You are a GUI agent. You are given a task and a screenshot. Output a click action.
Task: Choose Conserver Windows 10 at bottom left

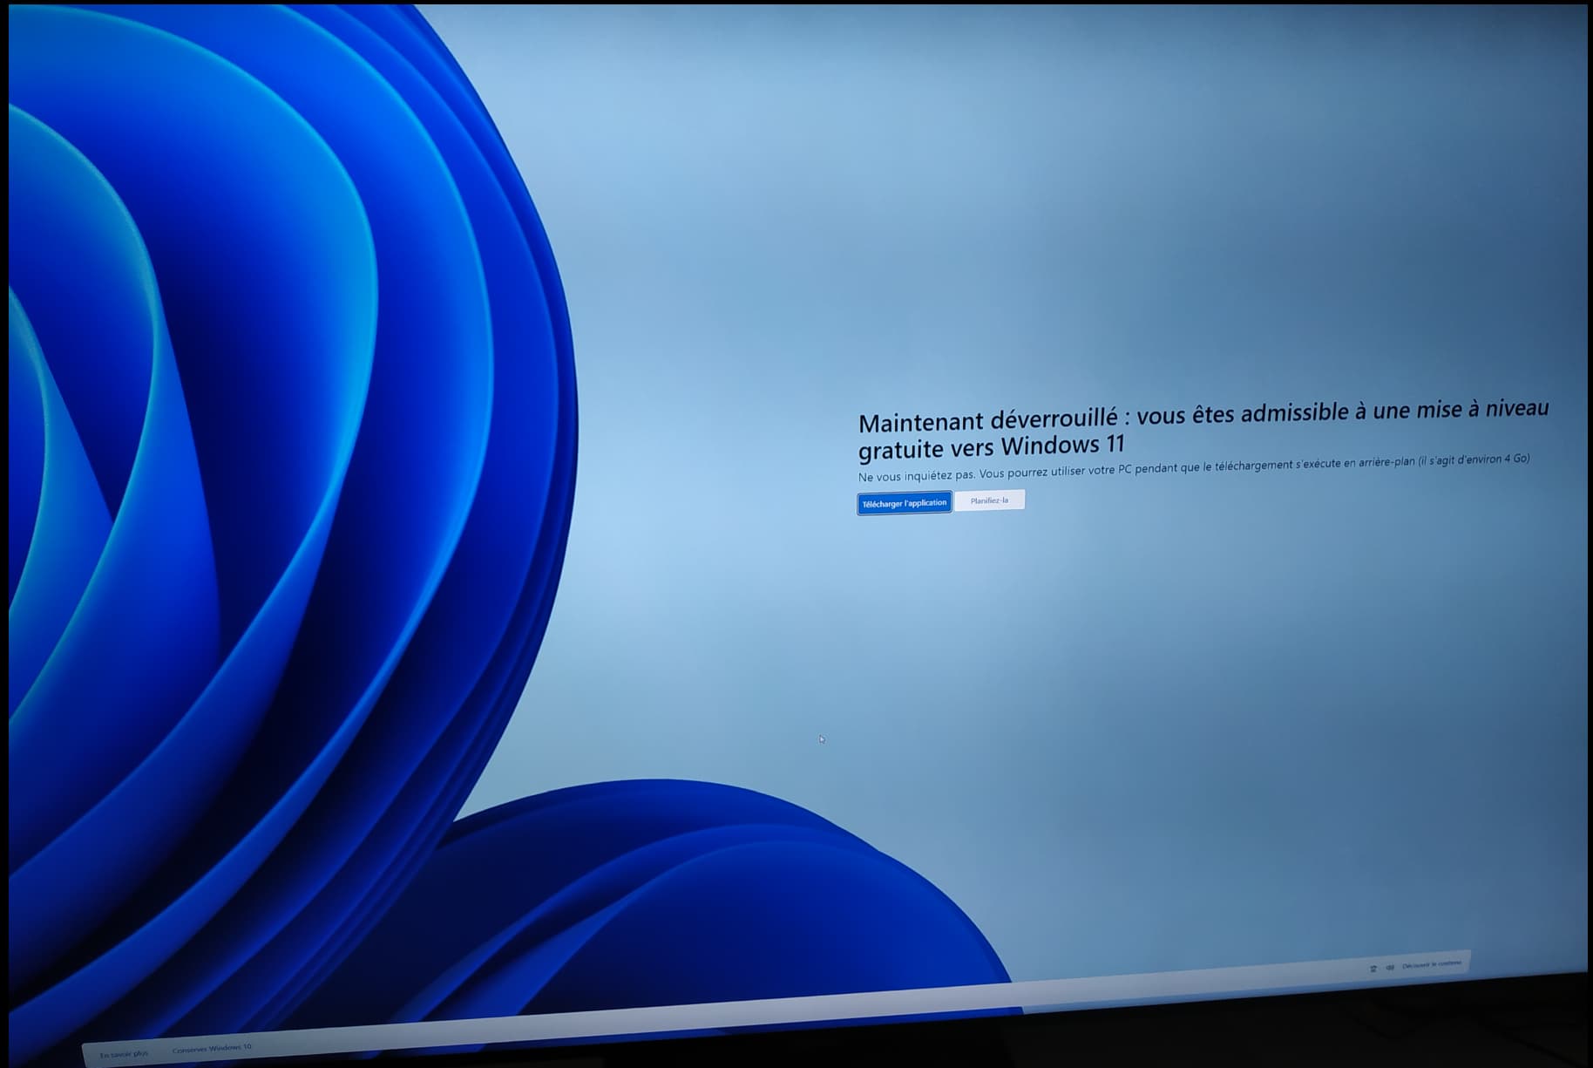coord(212,1048)
